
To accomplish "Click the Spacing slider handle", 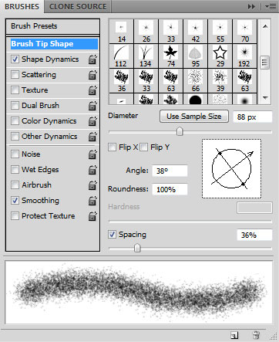I will (137, 248).
